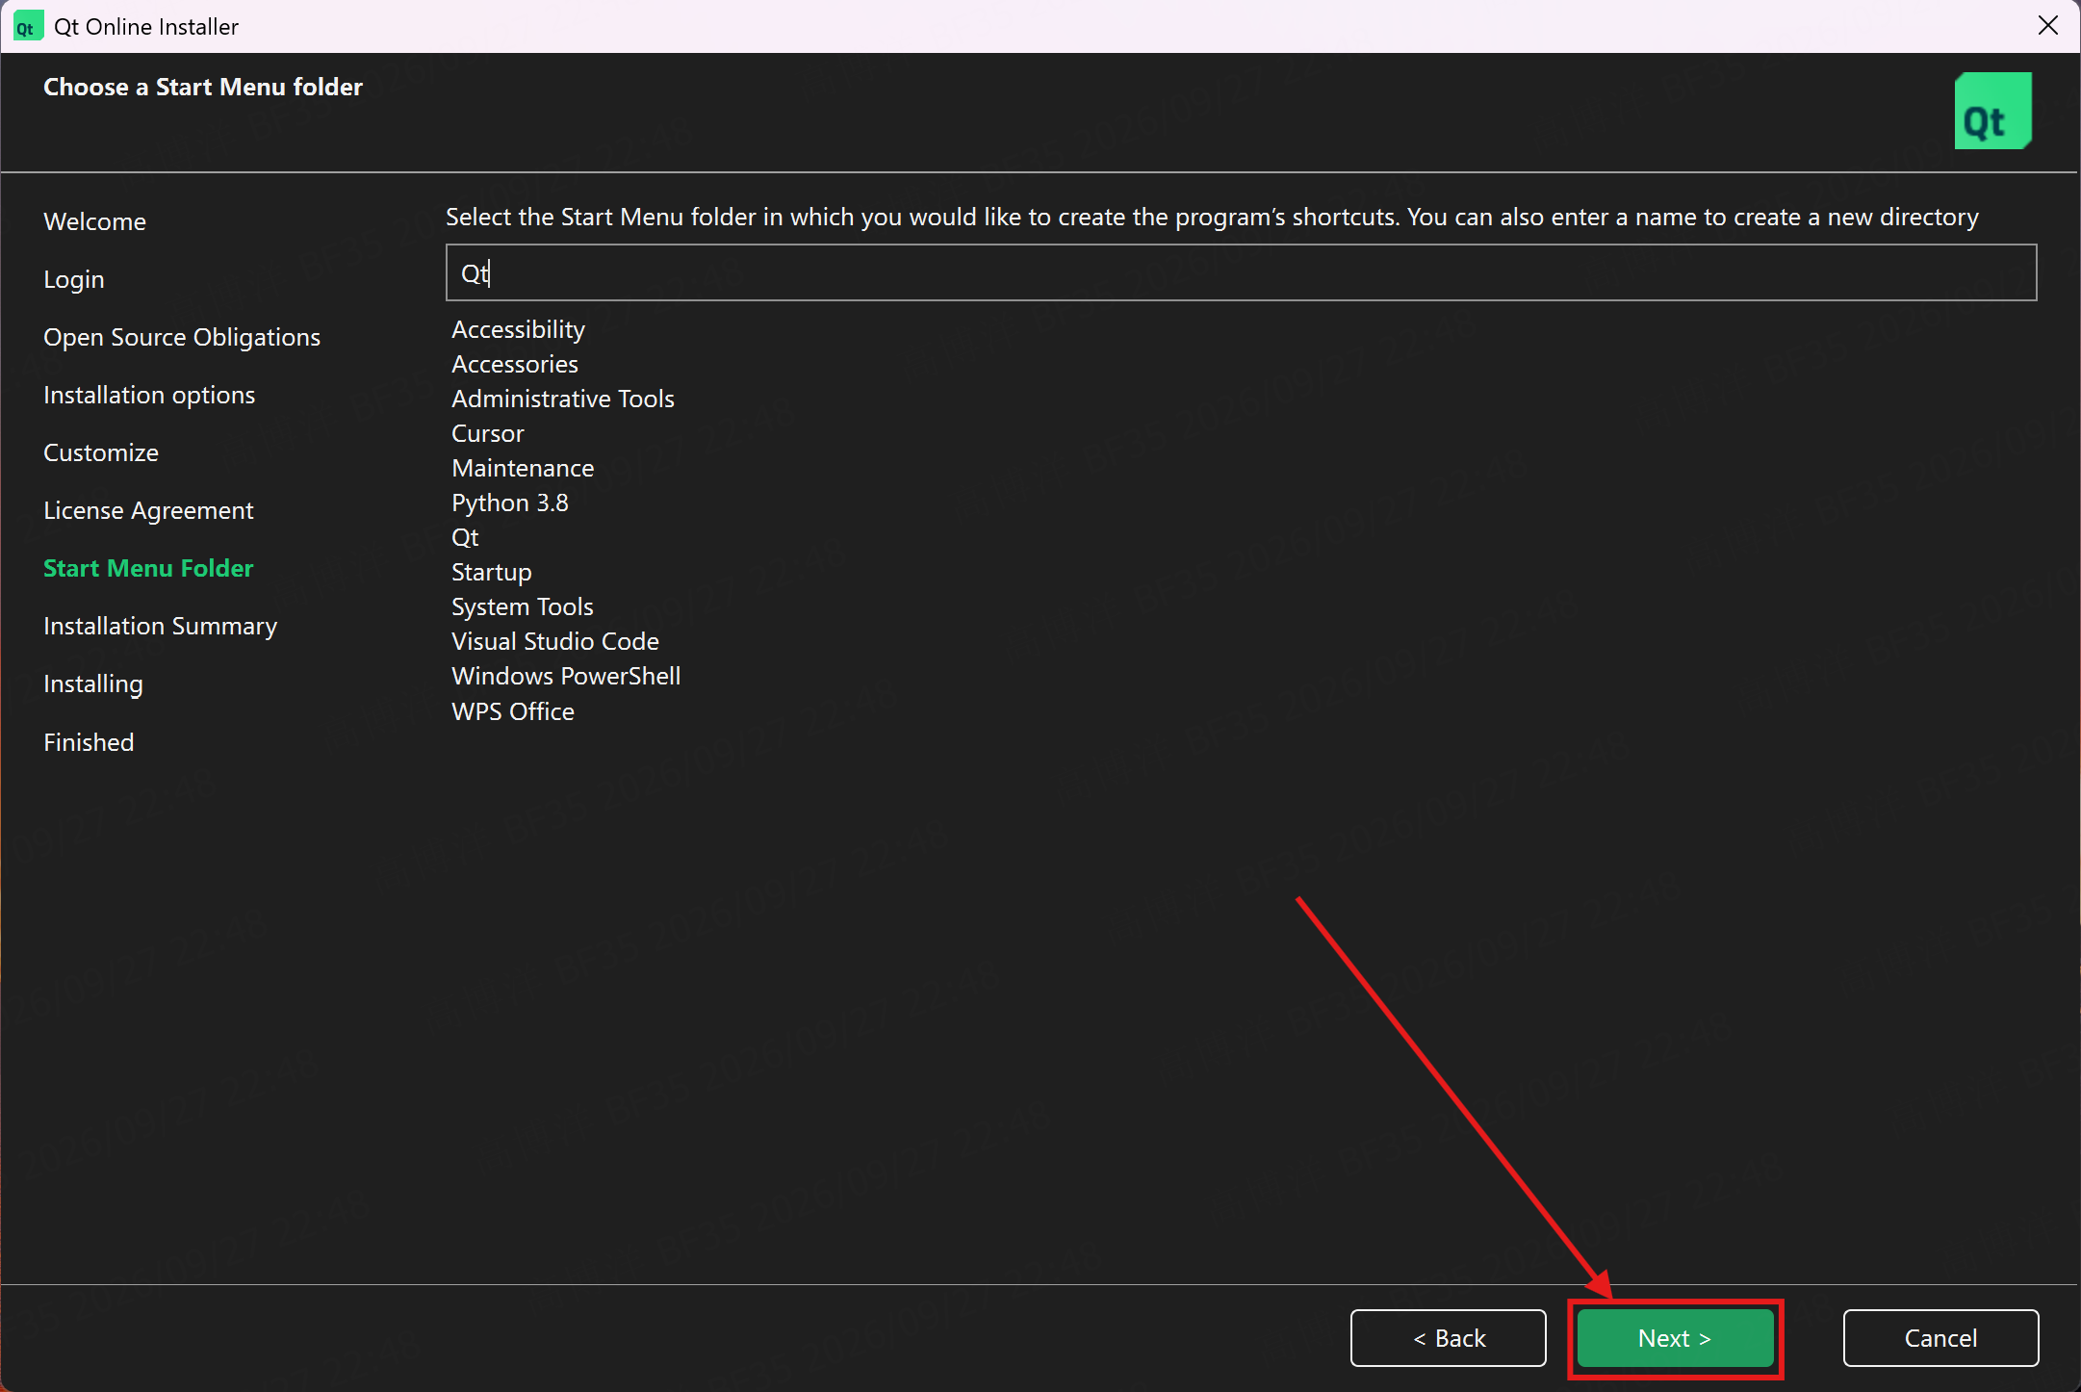Click the Login step in the sidebar

click(74, 279)
